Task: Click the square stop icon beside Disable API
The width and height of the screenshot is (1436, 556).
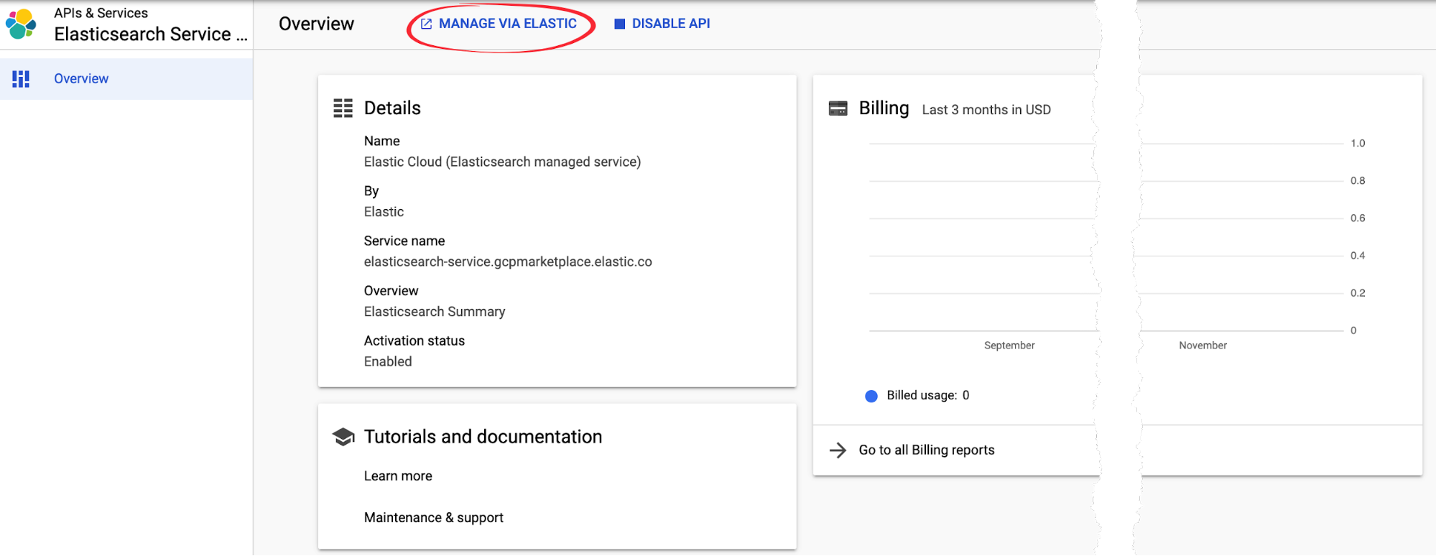Action: point(619,24)
